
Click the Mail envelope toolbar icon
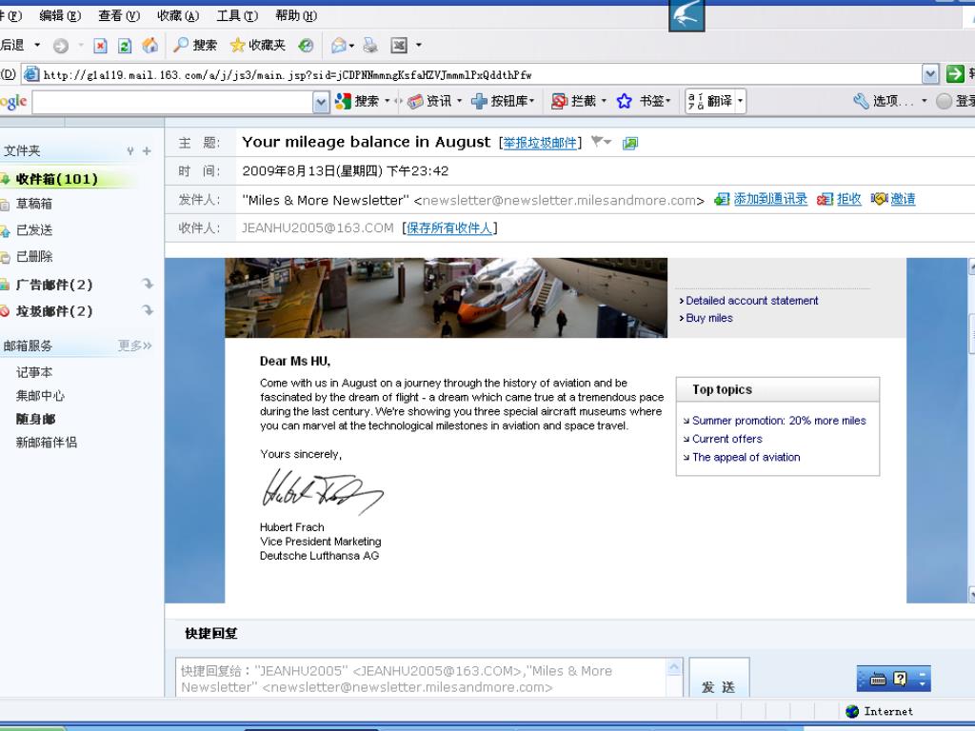click(339, 45)
